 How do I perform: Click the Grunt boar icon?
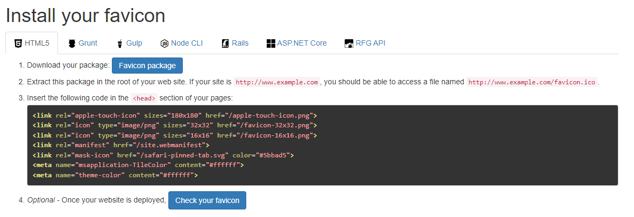72,43
